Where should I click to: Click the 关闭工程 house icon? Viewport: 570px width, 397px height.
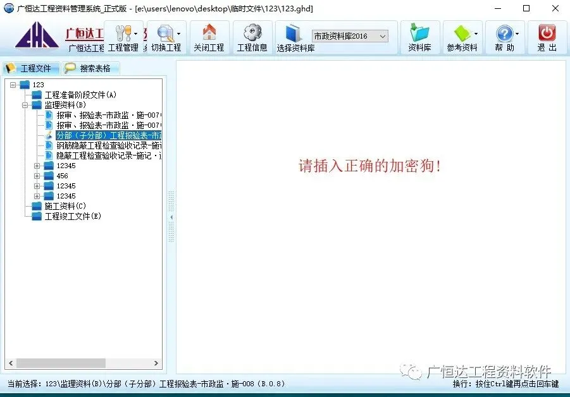pyautogui.click(x=209, y=32)
